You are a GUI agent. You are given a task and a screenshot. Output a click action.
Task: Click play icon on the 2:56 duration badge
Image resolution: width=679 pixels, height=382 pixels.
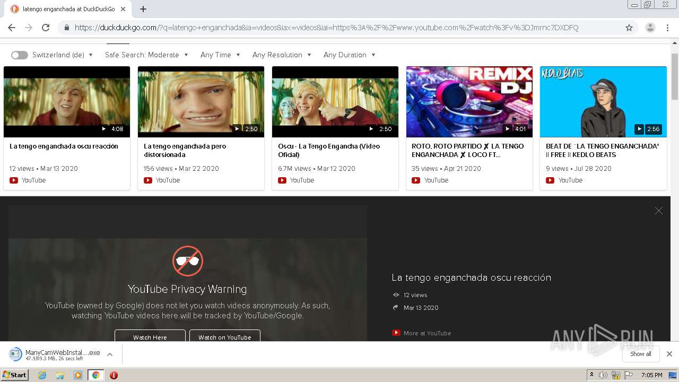click(639, 129)
